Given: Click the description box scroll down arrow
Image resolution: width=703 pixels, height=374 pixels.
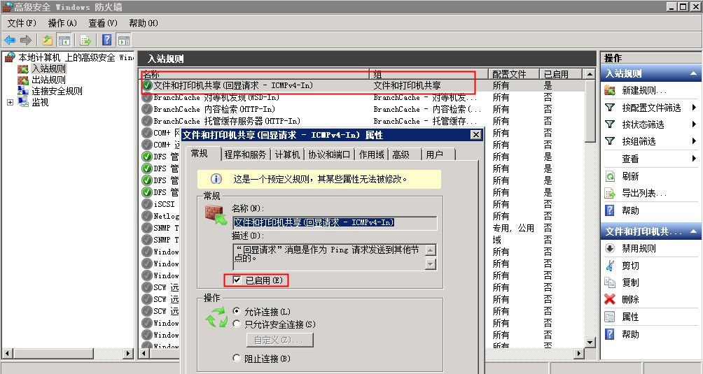Looking at the screenshot, I should click(x=431, y=264).
